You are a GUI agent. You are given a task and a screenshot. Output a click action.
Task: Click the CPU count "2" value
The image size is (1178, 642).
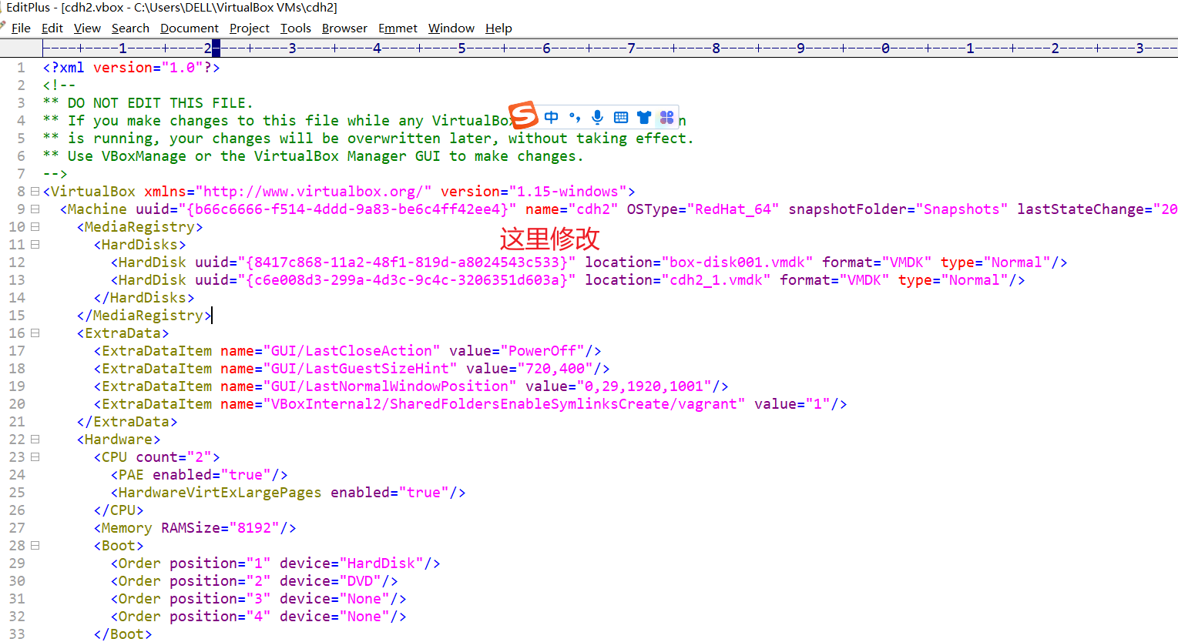pos(199,457)
